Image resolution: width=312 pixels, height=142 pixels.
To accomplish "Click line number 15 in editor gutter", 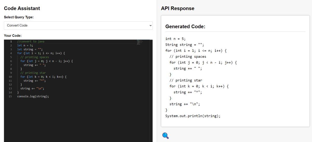I will tap(10, 96).
